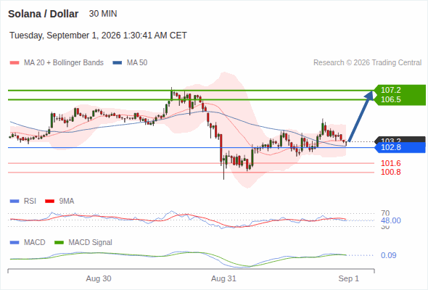Click the red 9MA legend swatch
428x290 pixels.
tap(49, 202)
